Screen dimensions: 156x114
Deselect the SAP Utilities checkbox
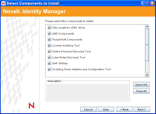[49, 63]
